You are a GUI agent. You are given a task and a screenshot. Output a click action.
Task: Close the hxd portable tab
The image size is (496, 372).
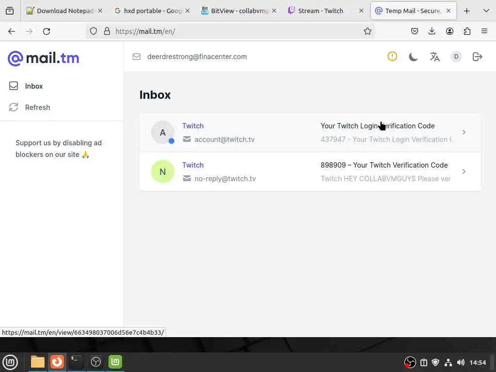click(x=187, y=11)
